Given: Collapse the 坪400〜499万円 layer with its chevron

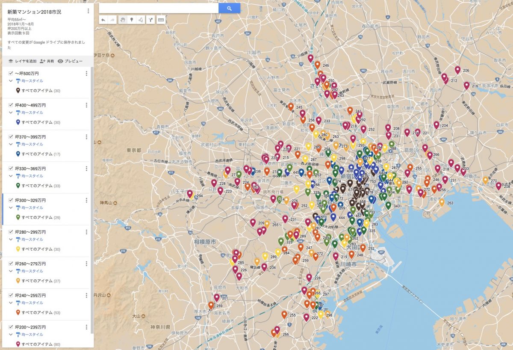Looking at the screenshot, I should (11, 113).
